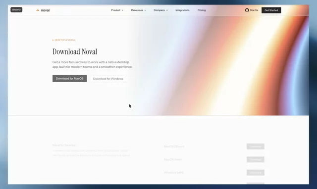
Task: Click Download for Windows
Action: tap(108, 79)
